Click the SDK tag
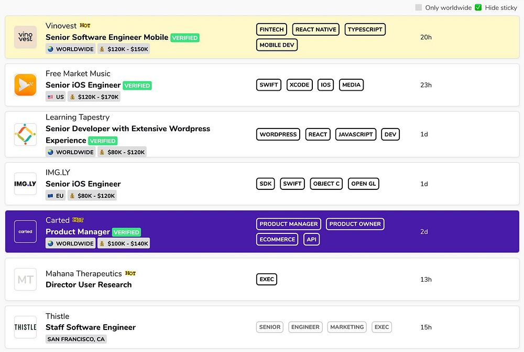The height and width of the screenshot is (352, 524). pyautogui.click(x=266, y=184)
